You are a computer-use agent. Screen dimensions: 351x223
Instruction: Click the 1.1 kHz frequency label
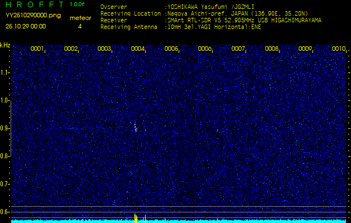4,72
